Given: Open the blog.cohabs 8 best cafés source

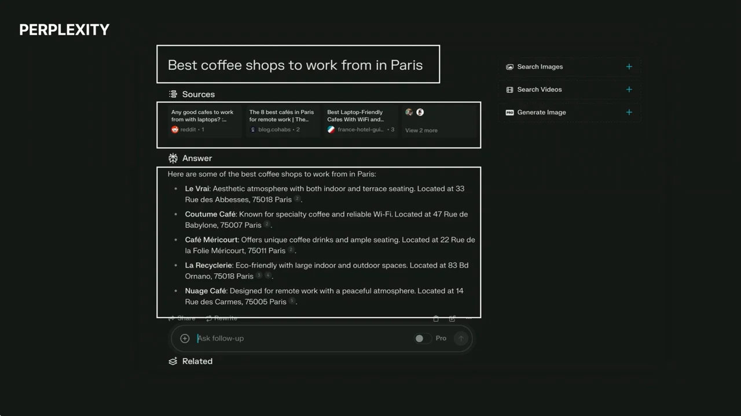Looking at the screenshot, I should (283, 121).
